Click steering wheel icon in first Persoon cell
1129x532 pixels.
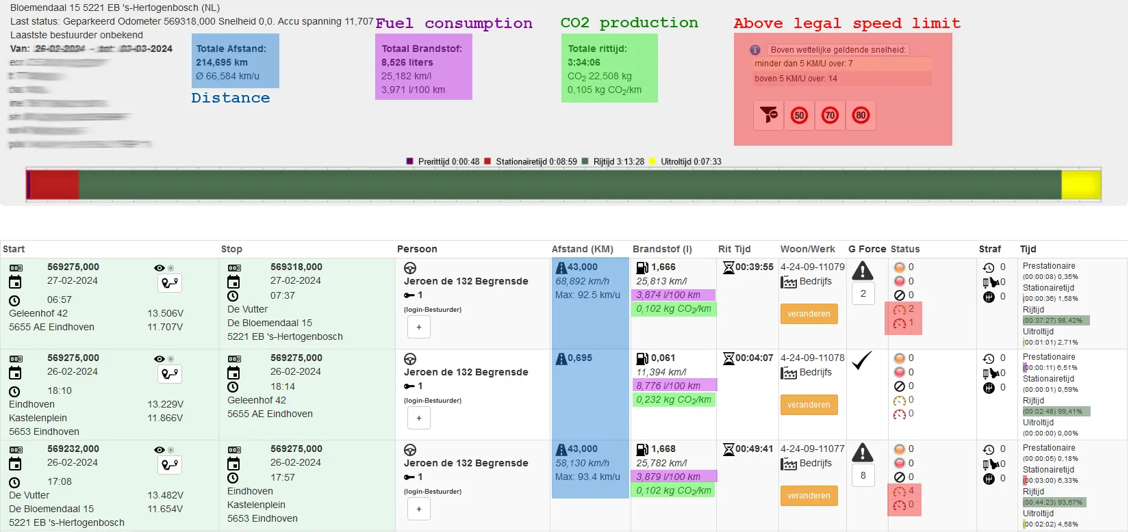pos(410,268)
